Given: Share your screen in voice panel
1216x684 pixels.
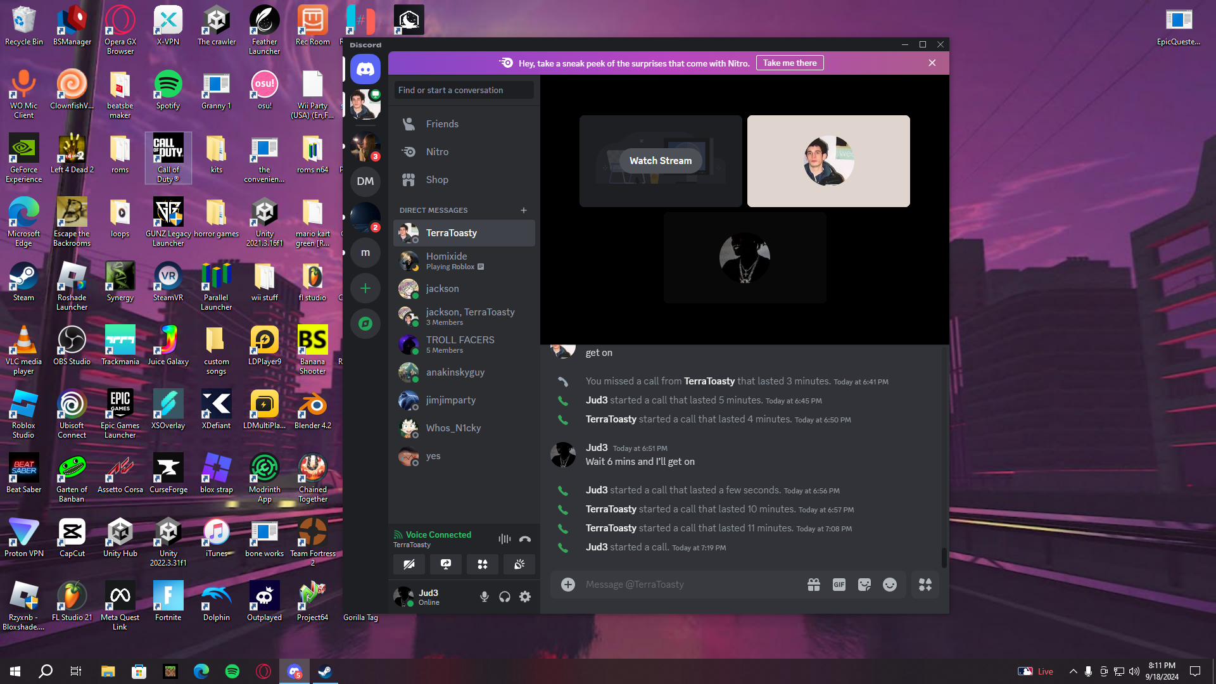Looking at the screenshot, I should [446, 564].
